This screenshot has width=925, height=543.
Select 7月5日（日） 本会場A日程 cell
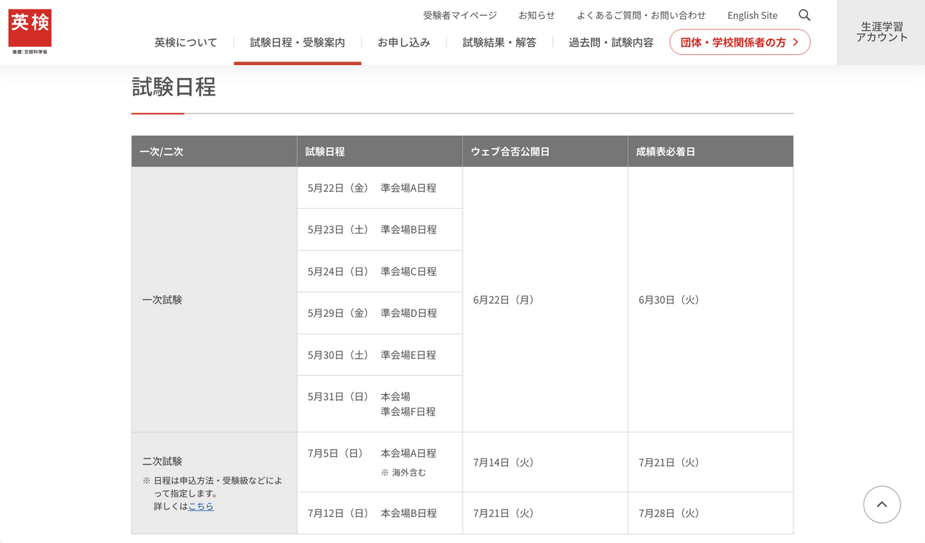point(379,462)
